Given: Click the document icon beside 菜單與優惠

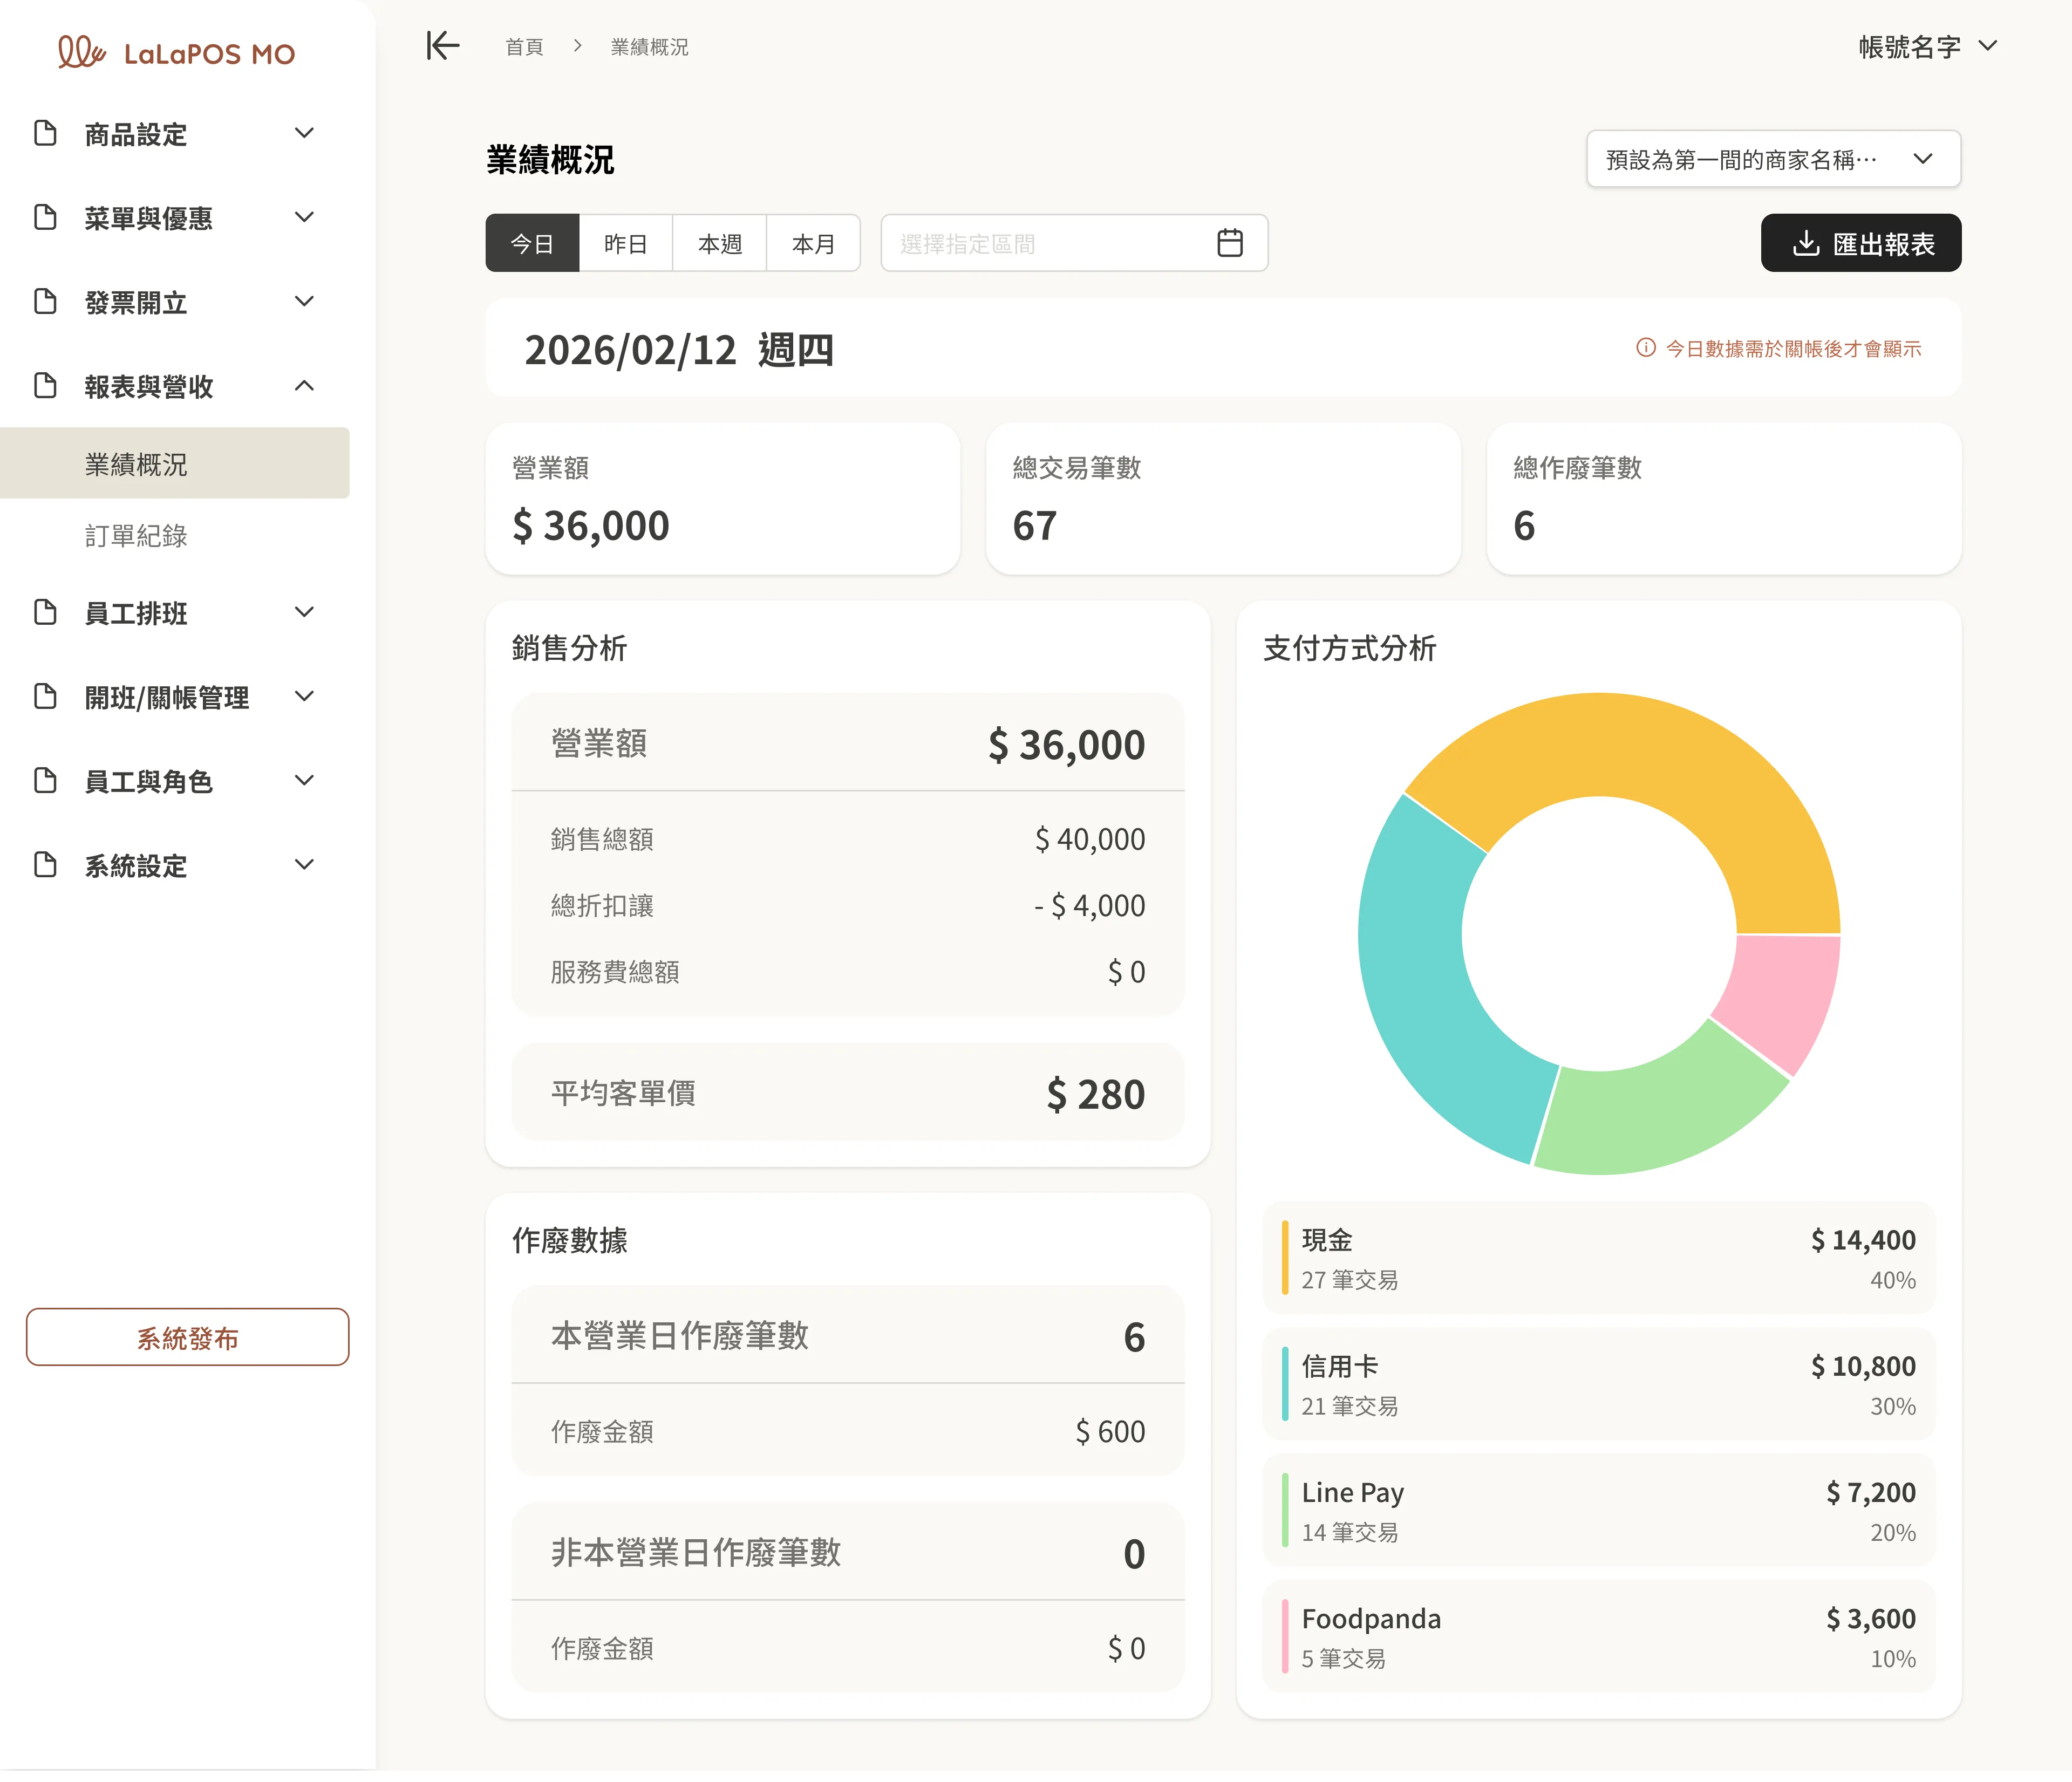Looking at the screenshot, I should pyautogui.click(x=46, y=217).
